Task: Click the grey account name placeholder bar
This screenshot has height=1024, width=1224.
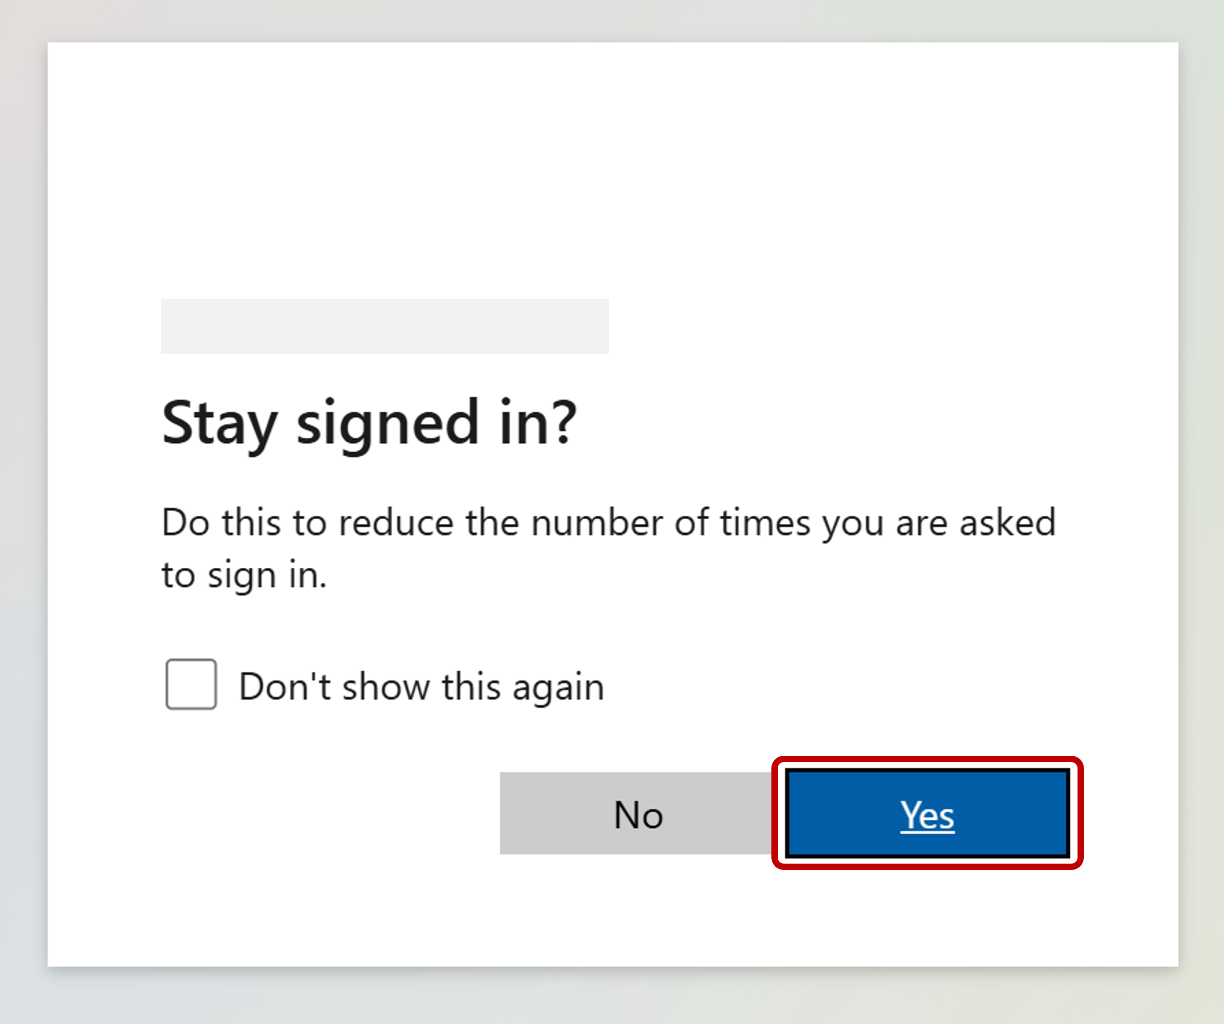Action: click(x=385, y=326)
